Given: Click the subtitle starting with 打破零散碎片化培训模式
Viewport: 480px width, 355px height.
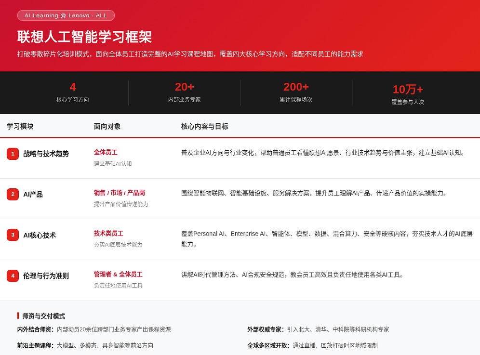Looking at the screenshot, I should click(x=190, y=54).
